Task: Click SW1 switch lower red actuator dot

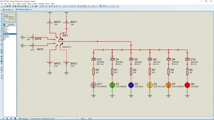Action: coord(62,44)
